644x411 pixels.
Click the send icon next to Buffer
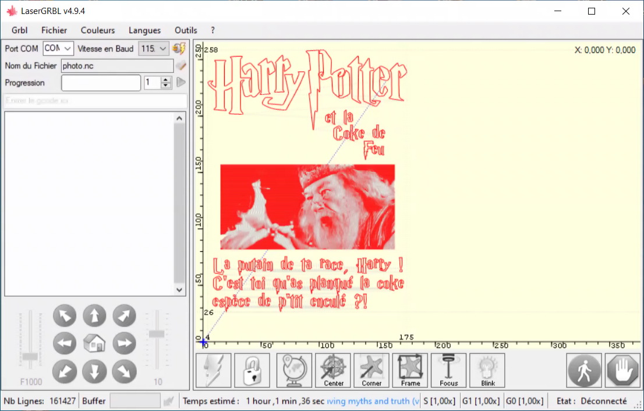click(168, 401)
